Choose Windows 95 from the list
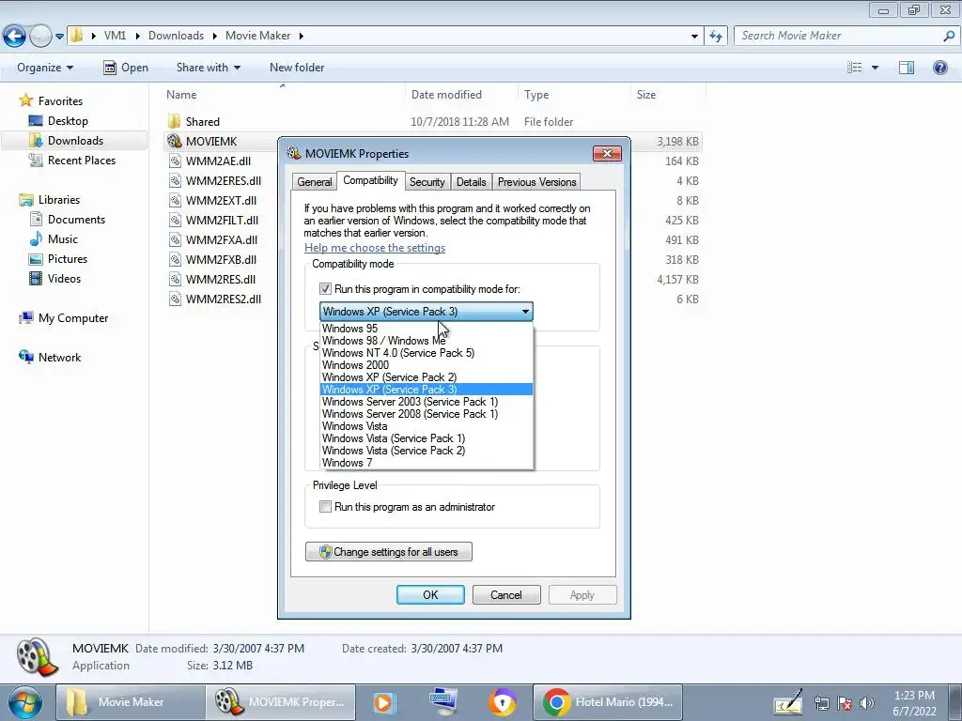This screenshot has height=721, width=962. (427, 329)
